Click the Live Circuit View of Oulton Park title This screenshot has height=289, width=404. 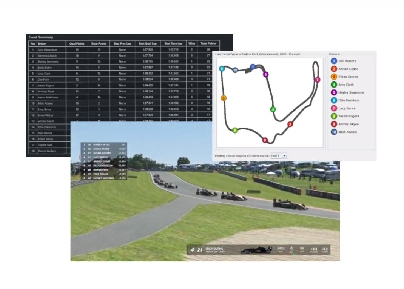click(x=258, y=54)
